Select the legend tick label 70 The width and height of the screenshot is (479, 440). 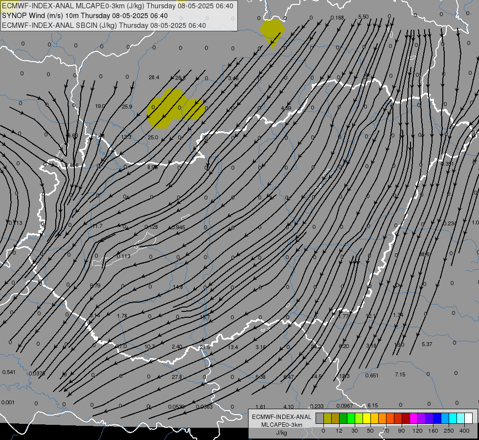(386, 431)
